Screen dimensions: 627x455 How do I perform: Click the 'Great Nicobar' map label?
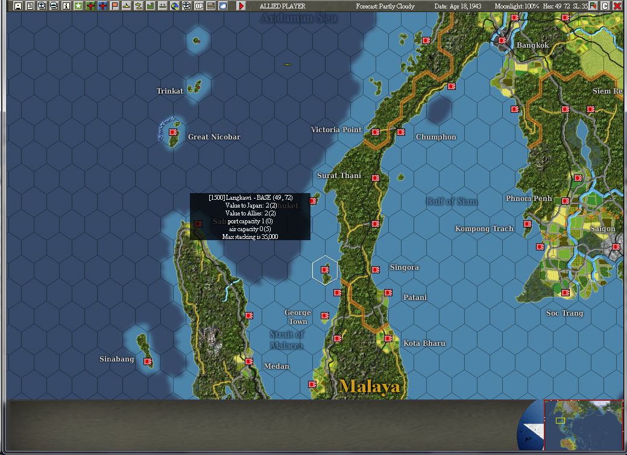pyautogui.click(x=215, y=137)
